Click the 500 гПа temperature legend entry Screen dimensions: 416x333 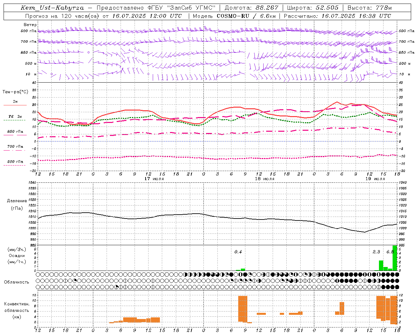click(15, 162)
